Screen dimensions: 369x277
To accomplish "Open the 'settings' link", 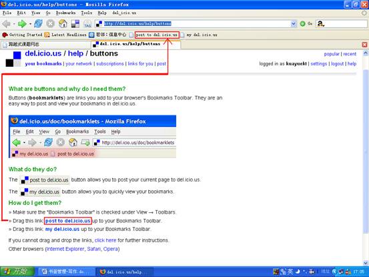I will pyautogui.click(x=319, y=63).
